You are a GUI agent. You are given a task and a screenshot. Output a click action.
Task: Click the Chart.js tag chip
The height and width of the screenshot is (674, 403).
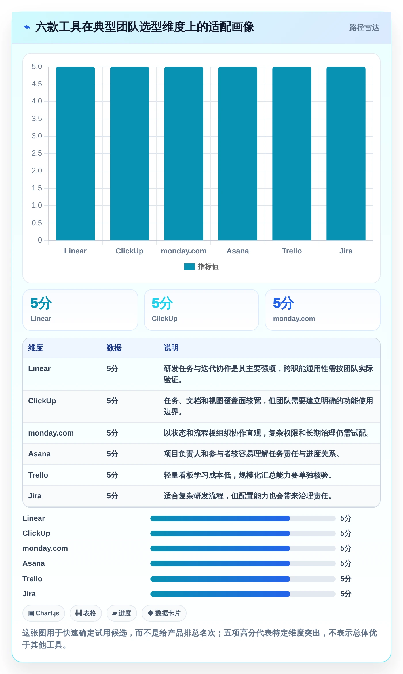44,613
